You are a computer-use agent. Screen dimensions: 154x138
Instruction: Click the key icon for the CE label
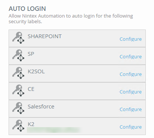click(x=18, y=91)
